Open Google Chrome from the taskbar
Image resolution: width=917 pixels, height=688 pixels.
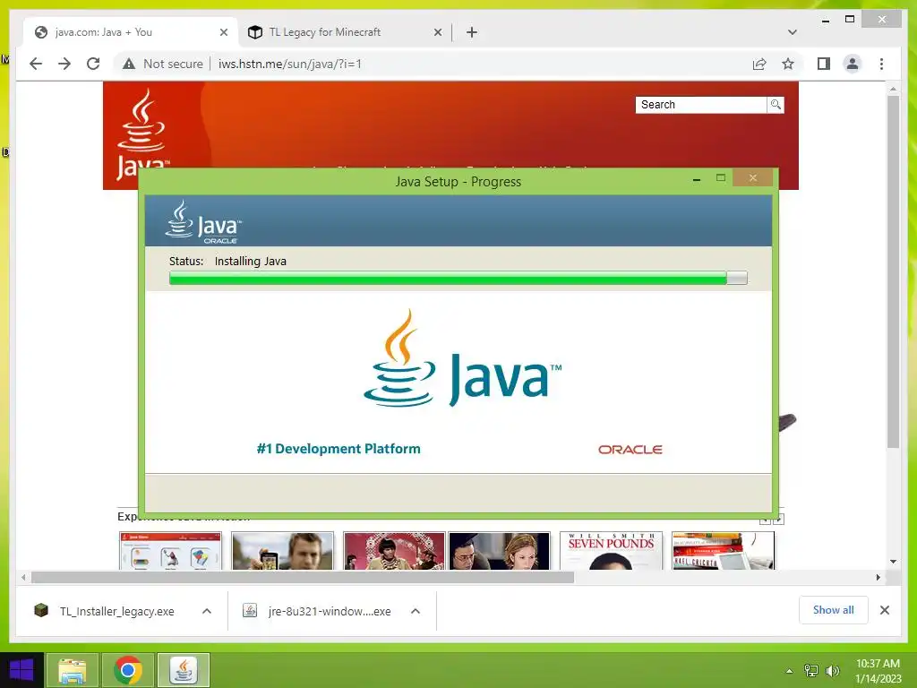click(x=128, y=670)
